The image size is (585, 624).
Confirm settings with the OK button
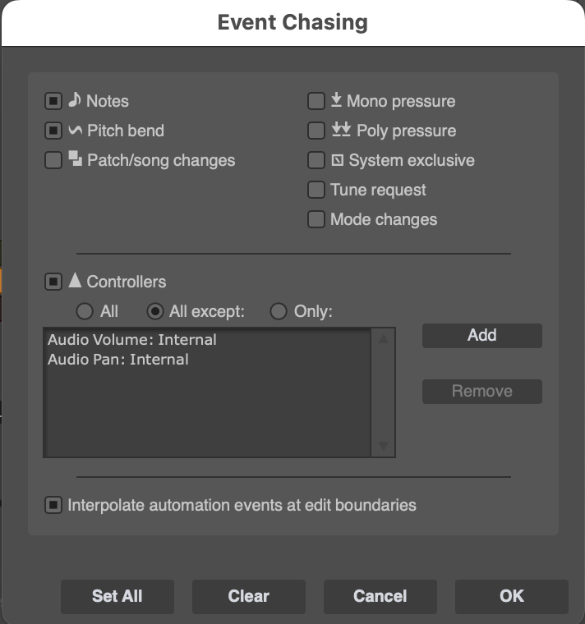511,596
